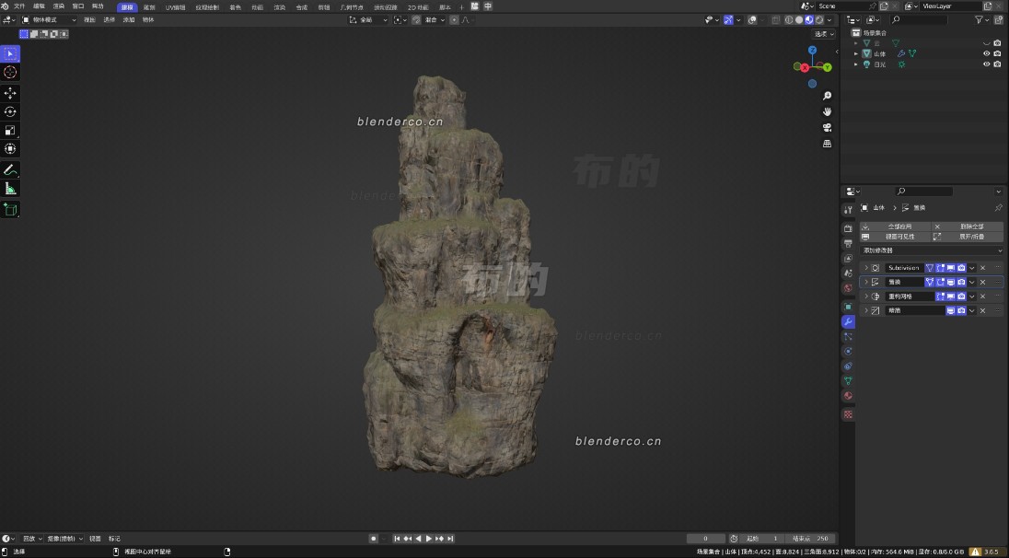Viewport: 1009px width, 558px height.
Task: Open the 选项 options dropdown in viewport
Action: click(x=824, y=34)
